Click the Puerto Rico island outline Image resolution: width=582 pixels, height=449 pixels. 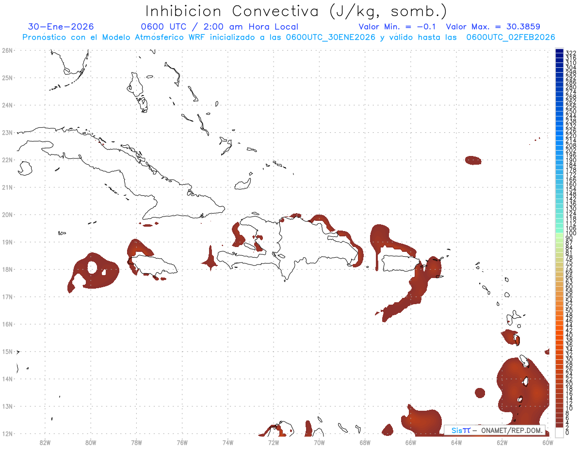coord(401,263)
